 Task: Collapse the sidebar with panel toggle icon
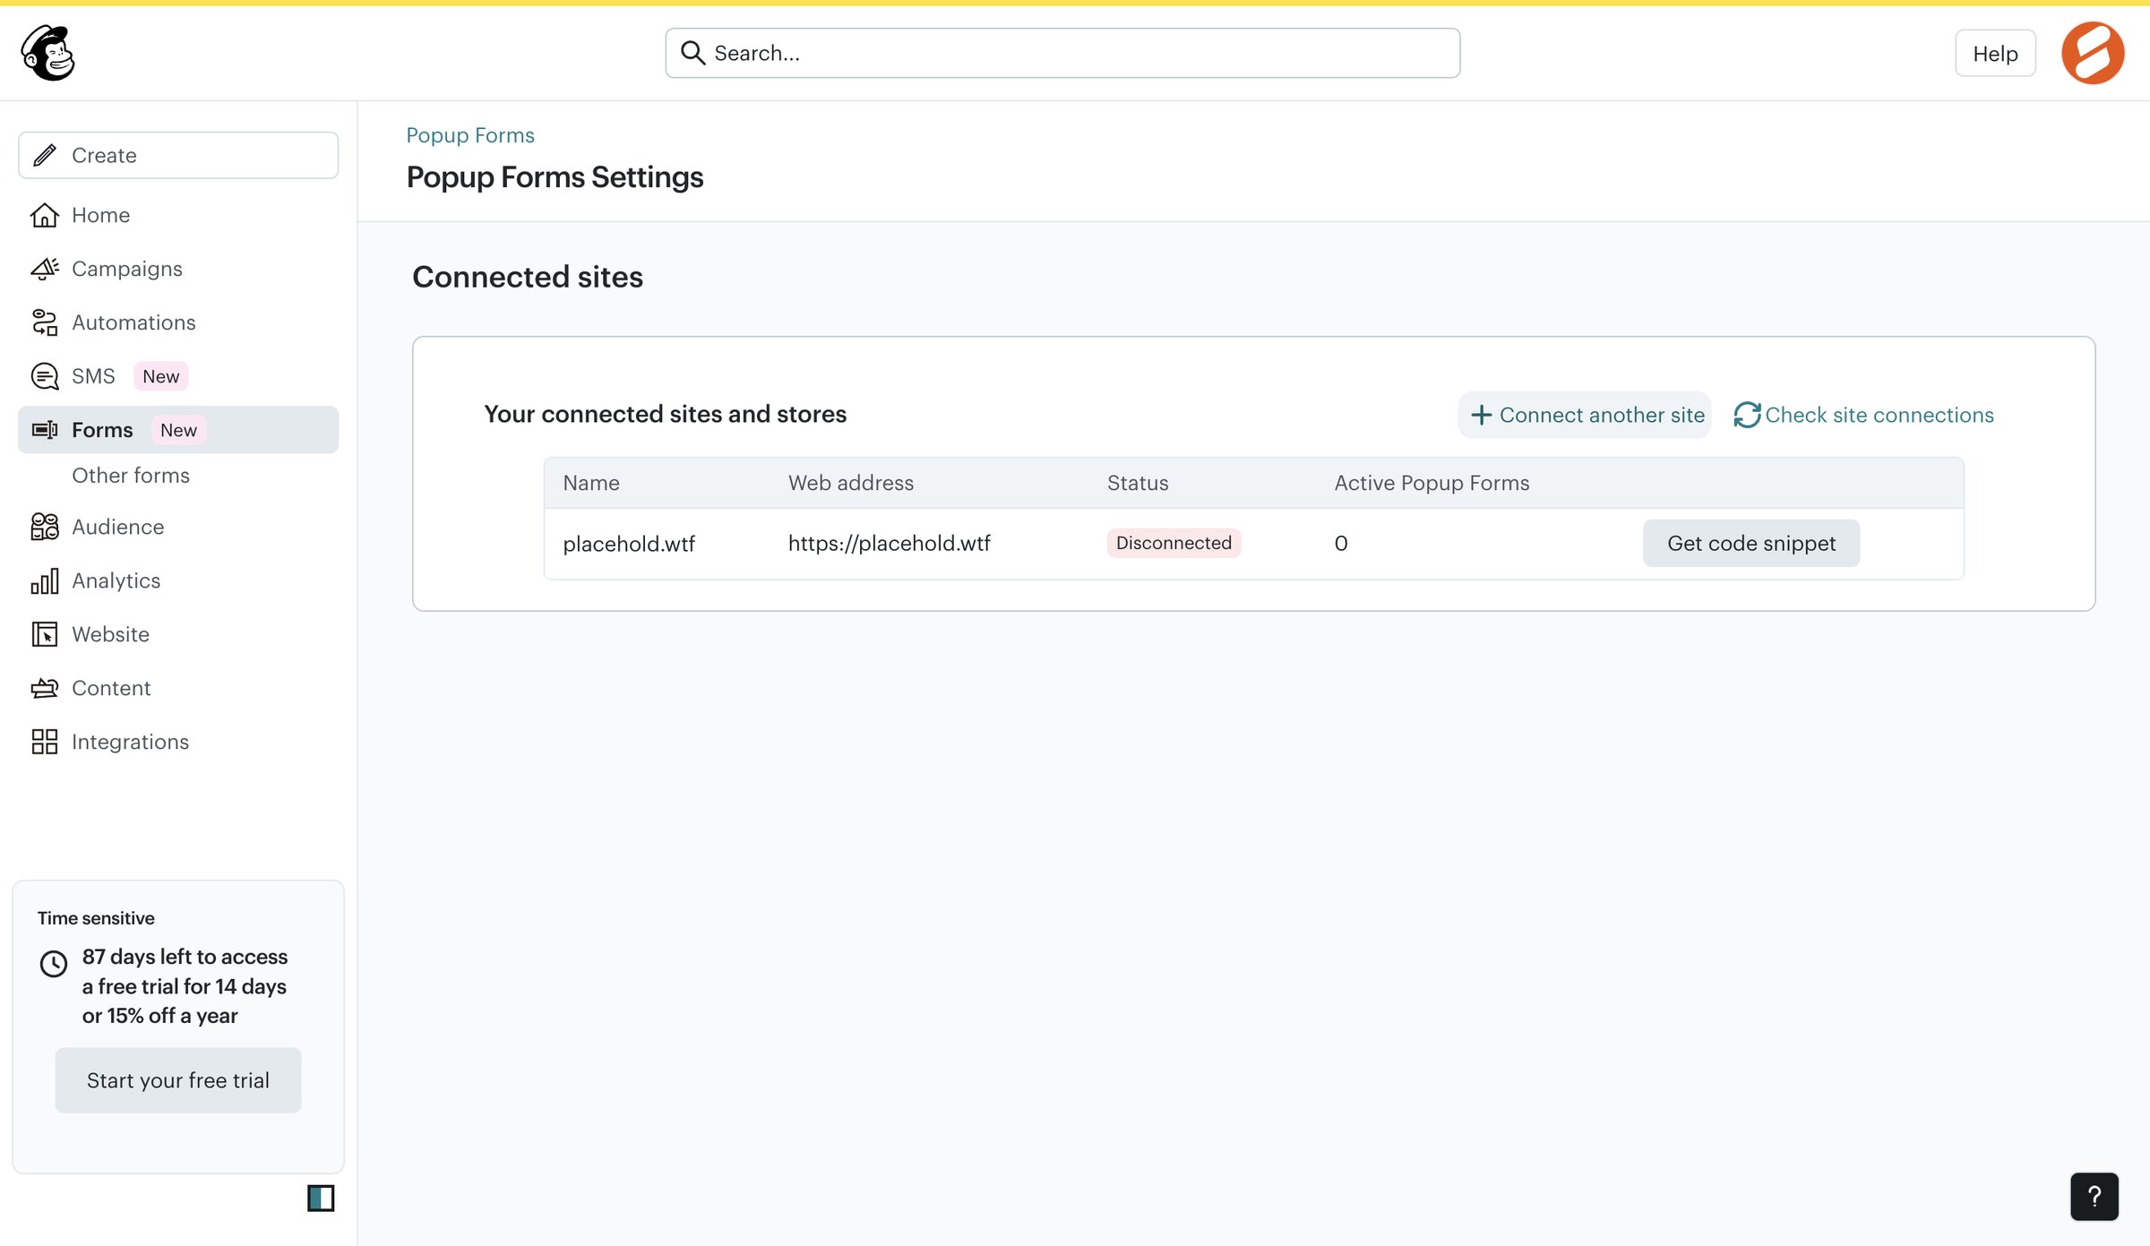click(x=321, y=1198)
